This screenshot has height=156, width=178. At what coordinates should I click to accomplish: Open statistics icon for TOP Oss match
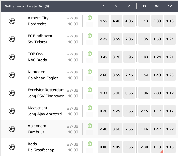click(x=90, y=54)
